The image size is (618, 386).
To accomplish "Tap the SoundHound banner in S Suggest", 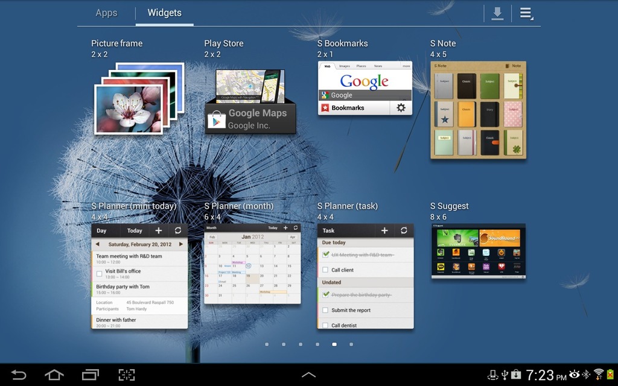I will point(500,238).
